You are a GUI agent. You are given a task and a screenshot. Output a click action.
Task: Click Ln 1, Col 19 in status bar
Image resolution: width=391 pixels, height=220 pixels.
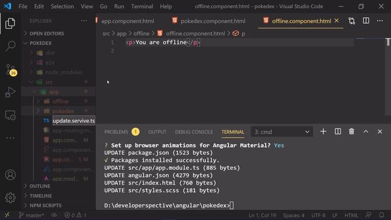262,215
